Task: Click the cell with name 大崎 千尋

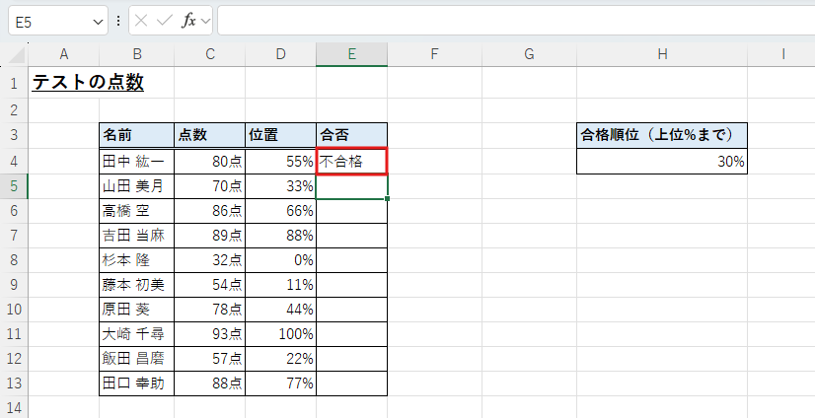Action: point(136,333)
